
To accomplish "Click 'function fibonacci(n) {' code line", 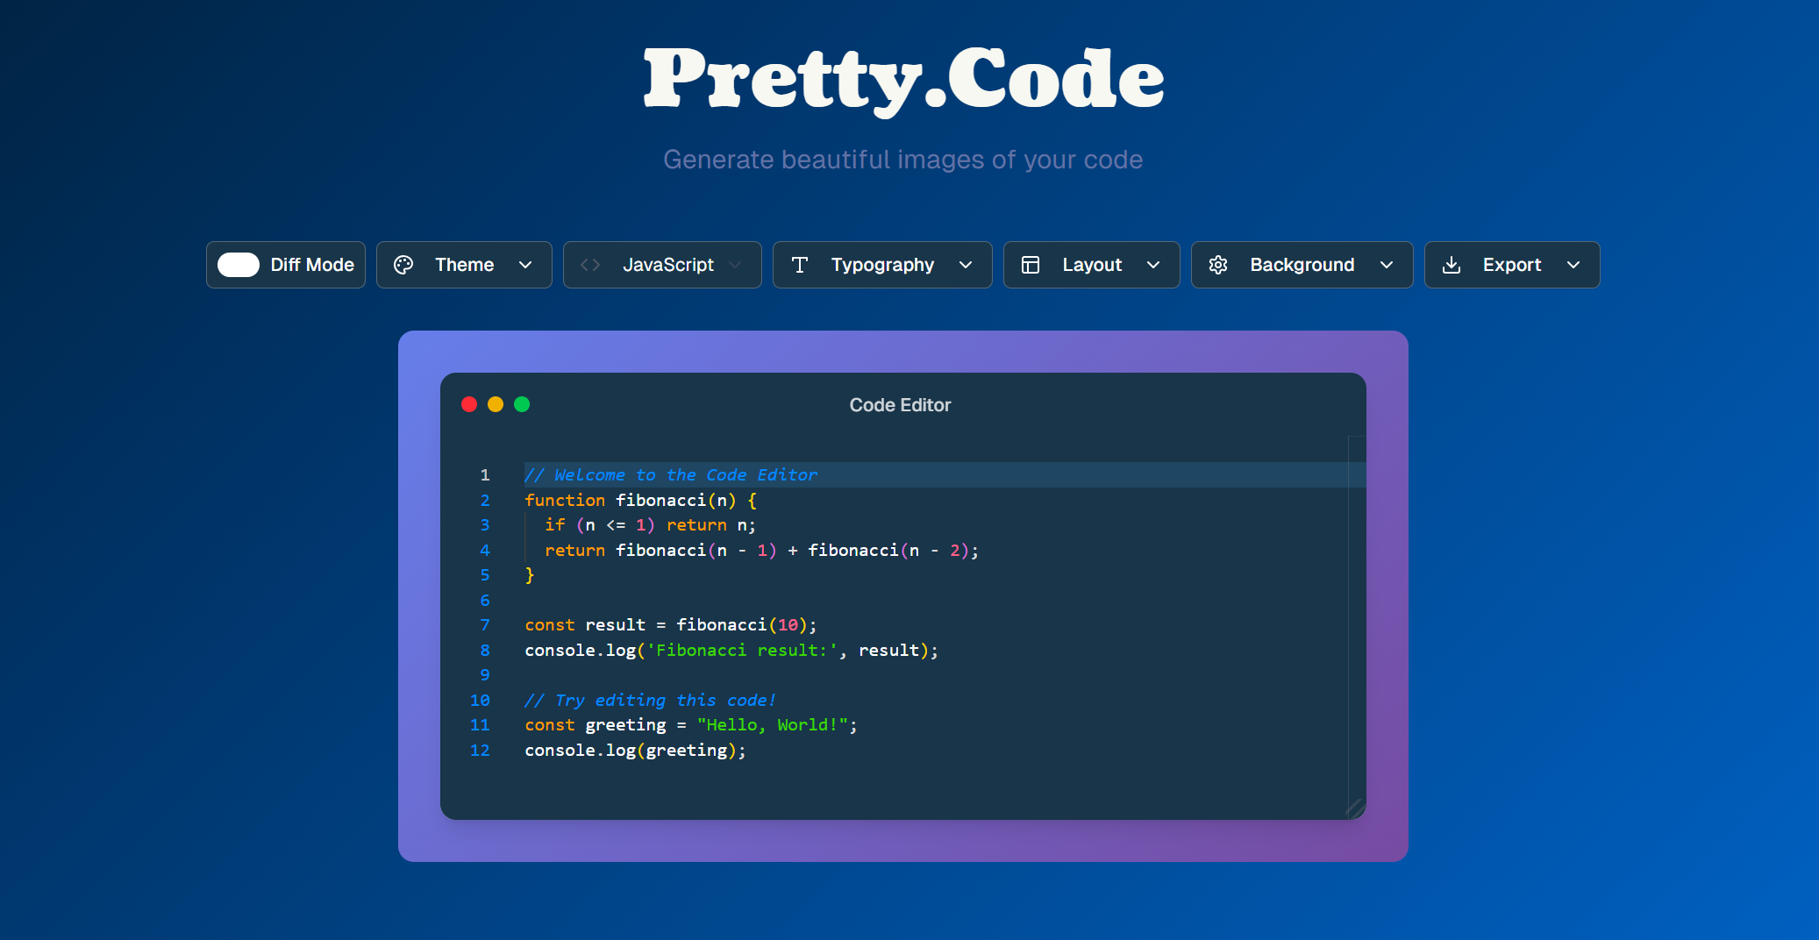I will 641,501.
